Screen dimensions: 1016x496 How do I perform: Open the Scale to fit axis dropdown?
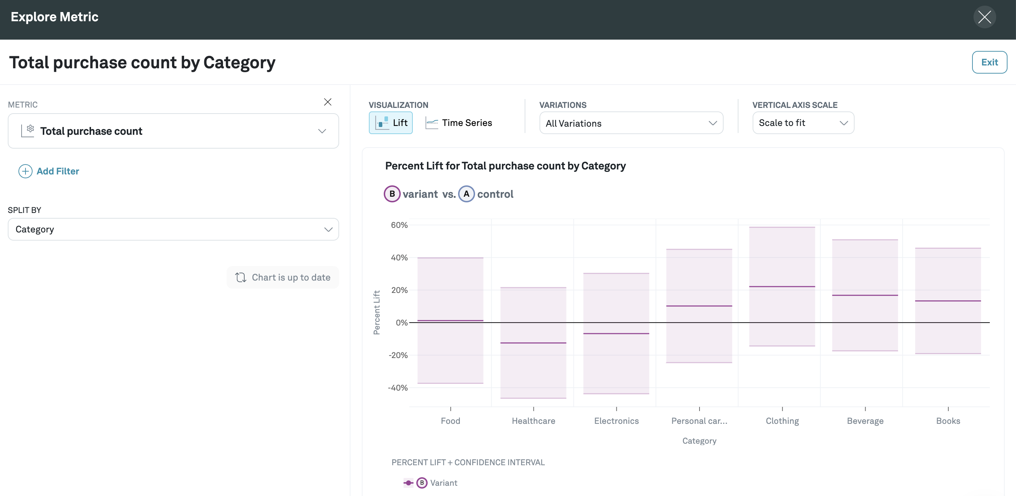(803, 123)
